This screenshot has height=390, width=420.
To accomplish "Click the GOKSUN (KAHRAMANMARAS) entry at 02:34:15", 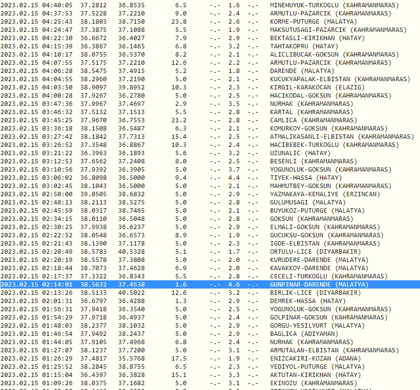I will pyautogui.click(x=210, y=219).
